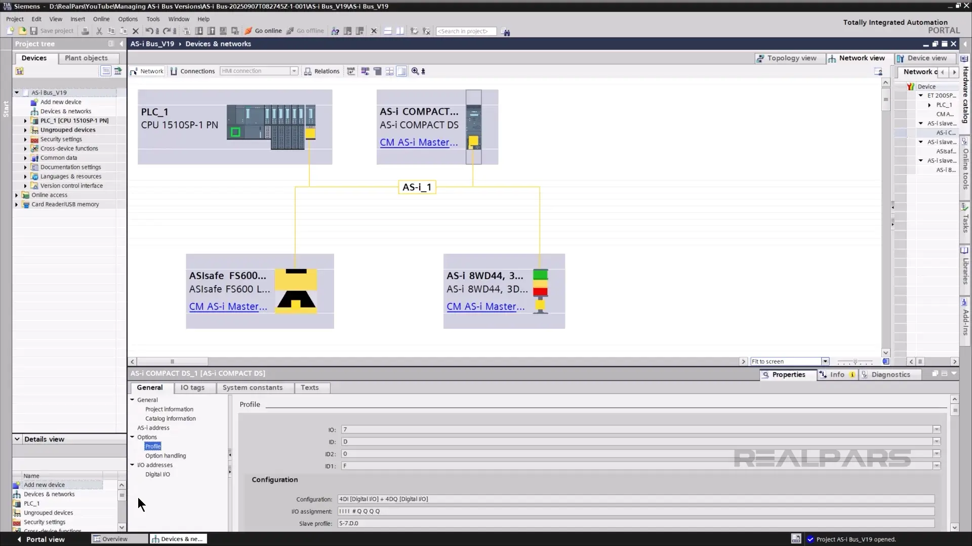Switch to Portal view
The image size is (972, 546).
click(x=40, y=539)
